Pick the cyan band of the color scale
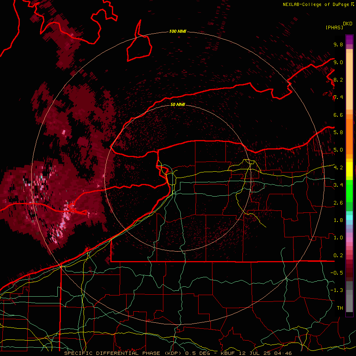The width and height of the screenshot is (356, 356). pyautogui.click(x=349, y=217)
